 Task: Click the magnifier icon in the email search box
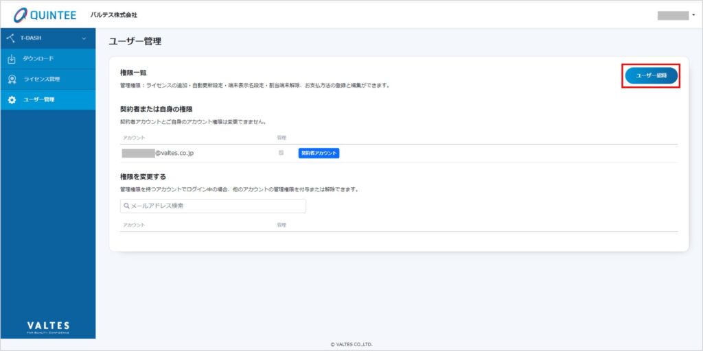click(126, 206)
